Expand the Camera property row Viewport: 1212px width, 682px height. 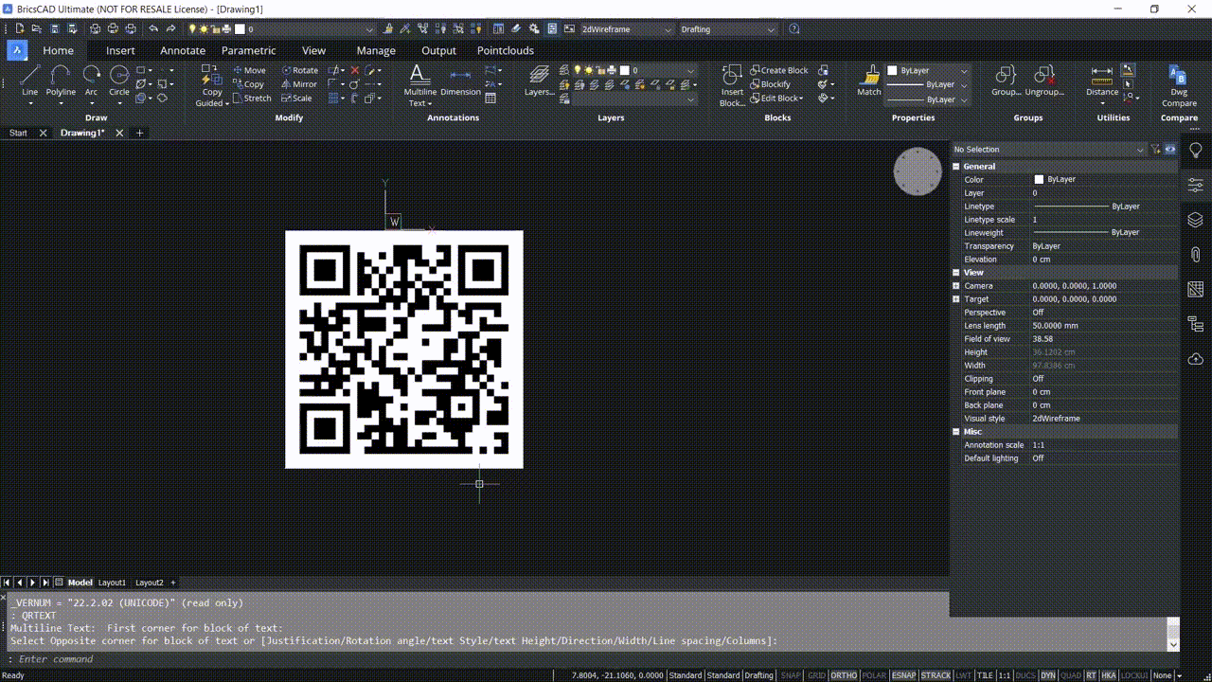click(x=956, y=285)
